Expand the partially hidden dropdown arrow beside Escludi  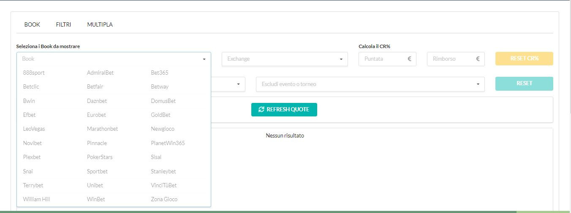click(x=239, y=84)
